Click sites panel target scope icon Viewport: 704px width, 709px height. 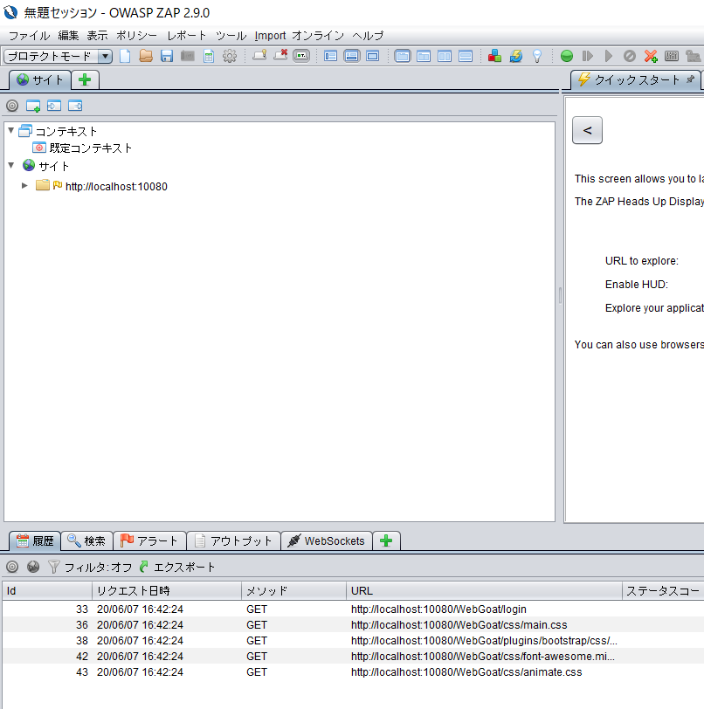tap(12, 106)
